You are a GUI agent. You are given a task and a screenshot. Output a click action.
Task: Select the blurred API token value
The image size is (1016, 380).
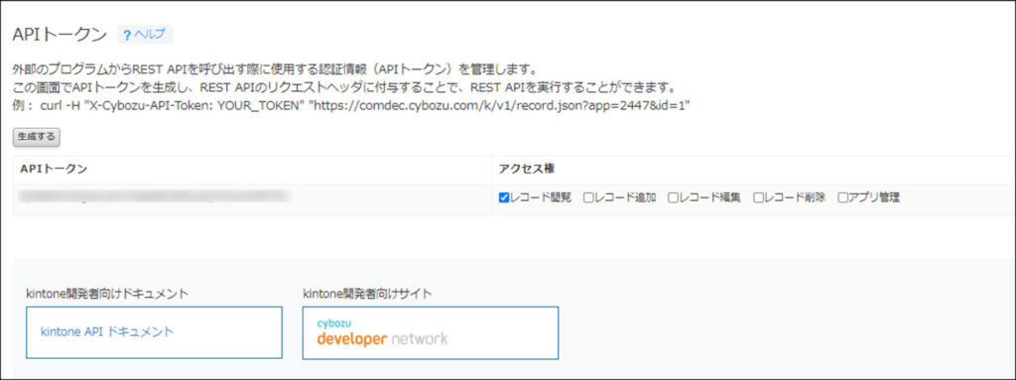(x=154, y=195)
